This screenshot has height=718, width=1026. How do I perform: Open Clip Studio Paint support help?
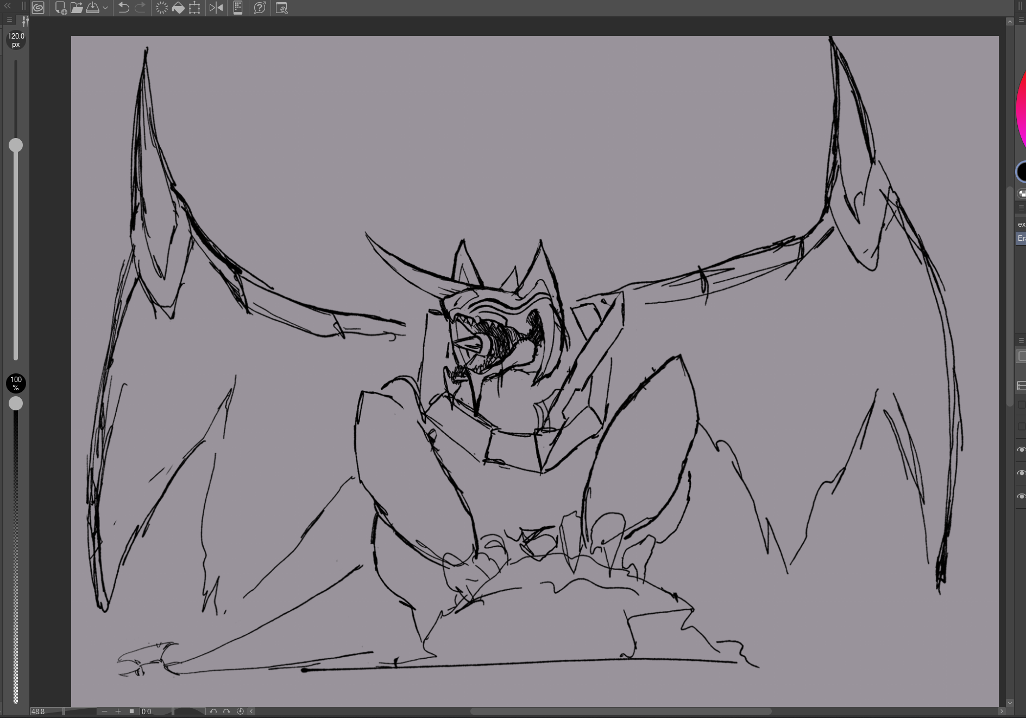coord(260,8)
